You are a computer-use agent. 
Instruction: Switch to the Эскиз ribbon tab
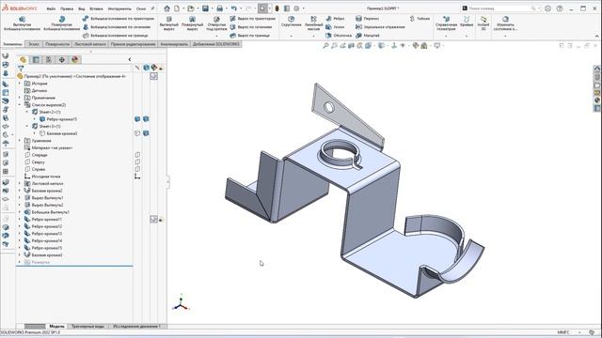(34, 44)
